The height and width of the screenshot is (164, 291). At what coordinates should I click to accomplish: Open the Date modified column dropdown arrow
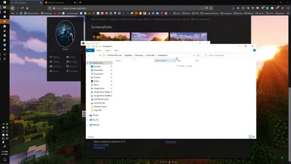pos(175,61)
